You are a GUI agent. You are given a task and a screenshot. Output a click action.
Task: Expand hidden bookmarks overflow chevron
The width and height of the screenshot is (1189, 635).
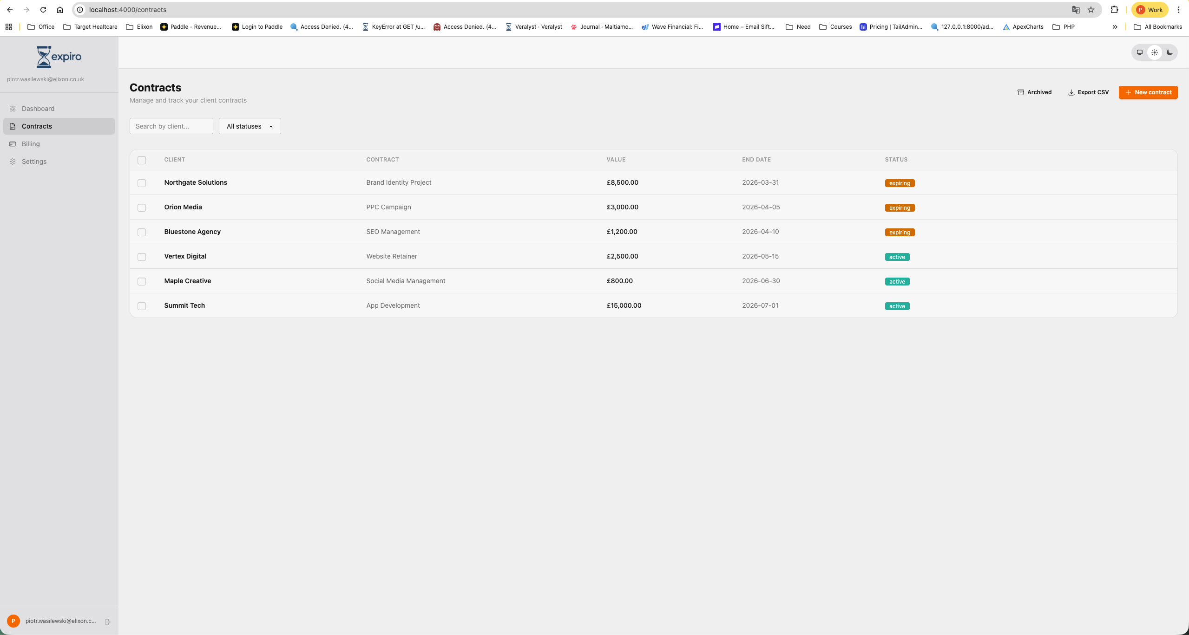tap(1115, 27)
